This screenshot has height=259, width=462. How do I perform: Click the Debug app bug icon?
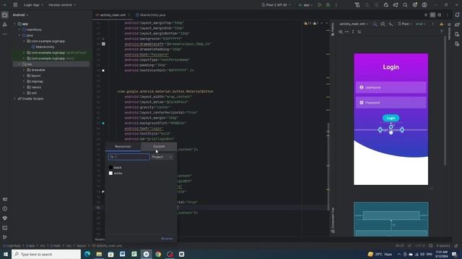click(x=328, y=5)
